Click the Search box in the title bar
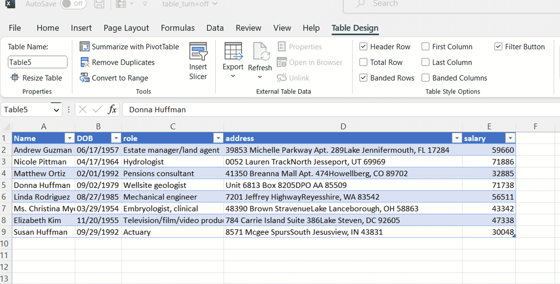The width and height of the screenshot is (560, 284). (452, 5)
